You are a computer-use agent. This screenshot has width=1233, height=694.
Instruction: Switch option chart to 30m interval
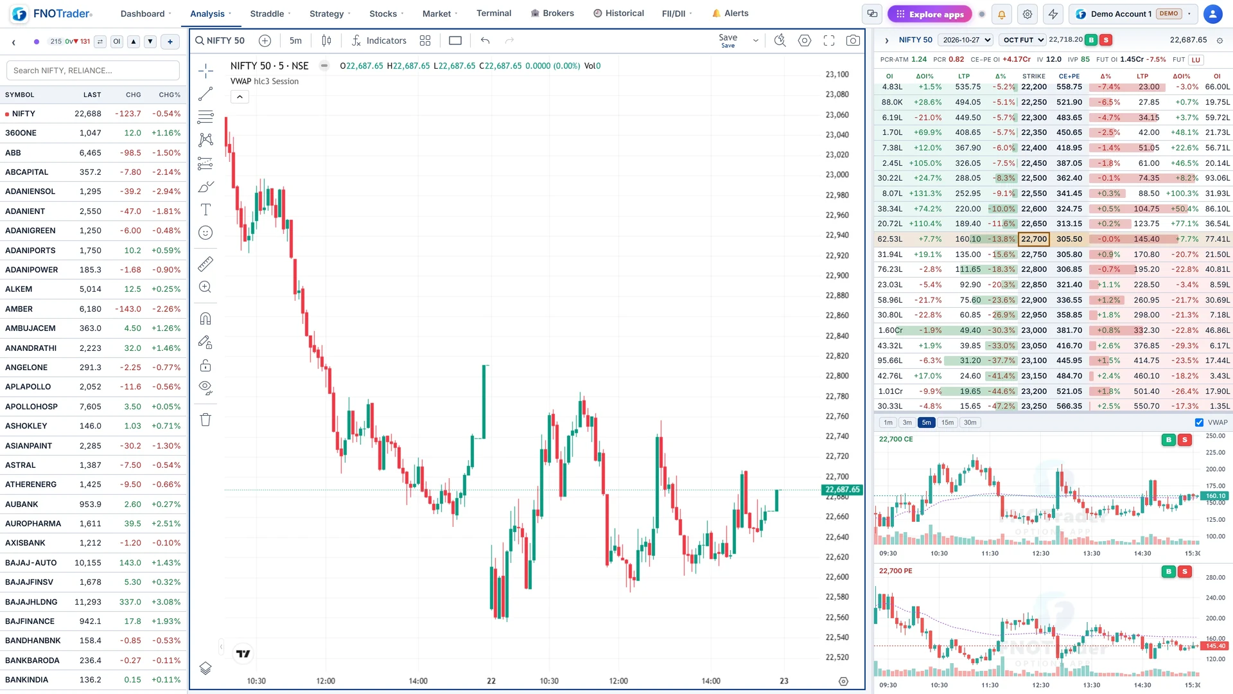970,423
